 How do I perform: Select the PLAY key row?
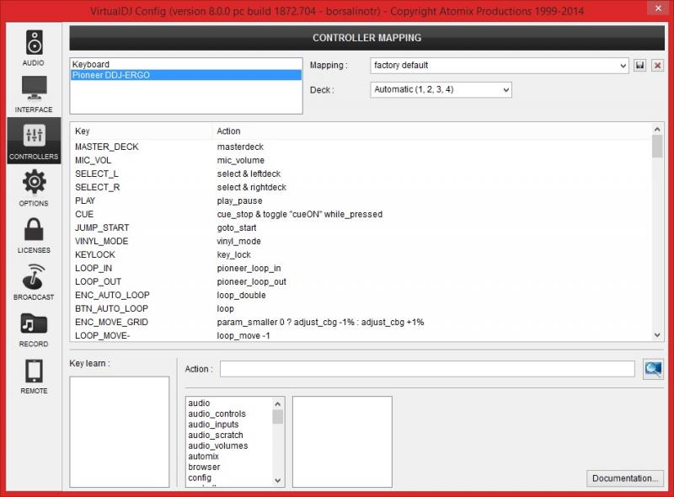click(361, 200)
